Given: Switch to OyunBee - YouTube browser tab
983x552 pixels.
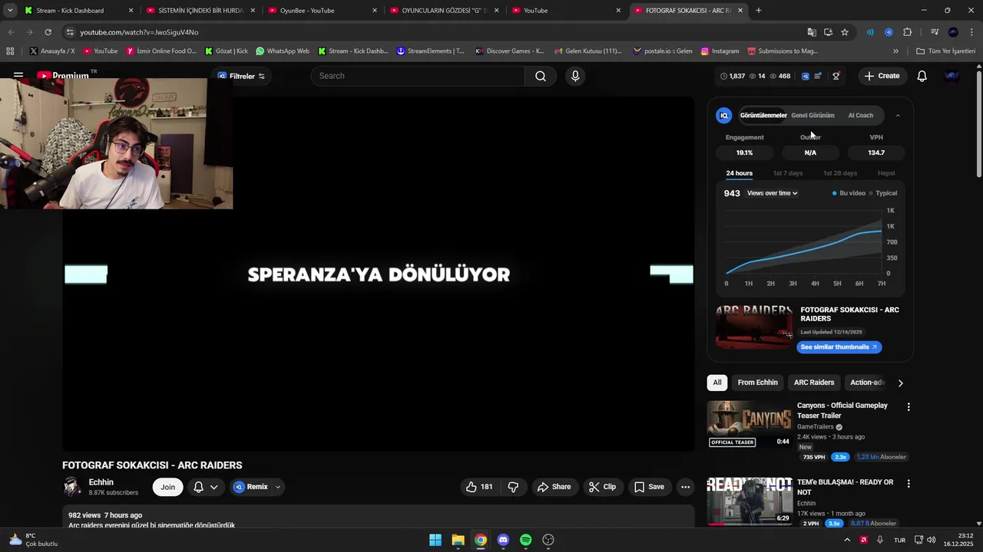Looking at the screenshot, I should 323,11.
